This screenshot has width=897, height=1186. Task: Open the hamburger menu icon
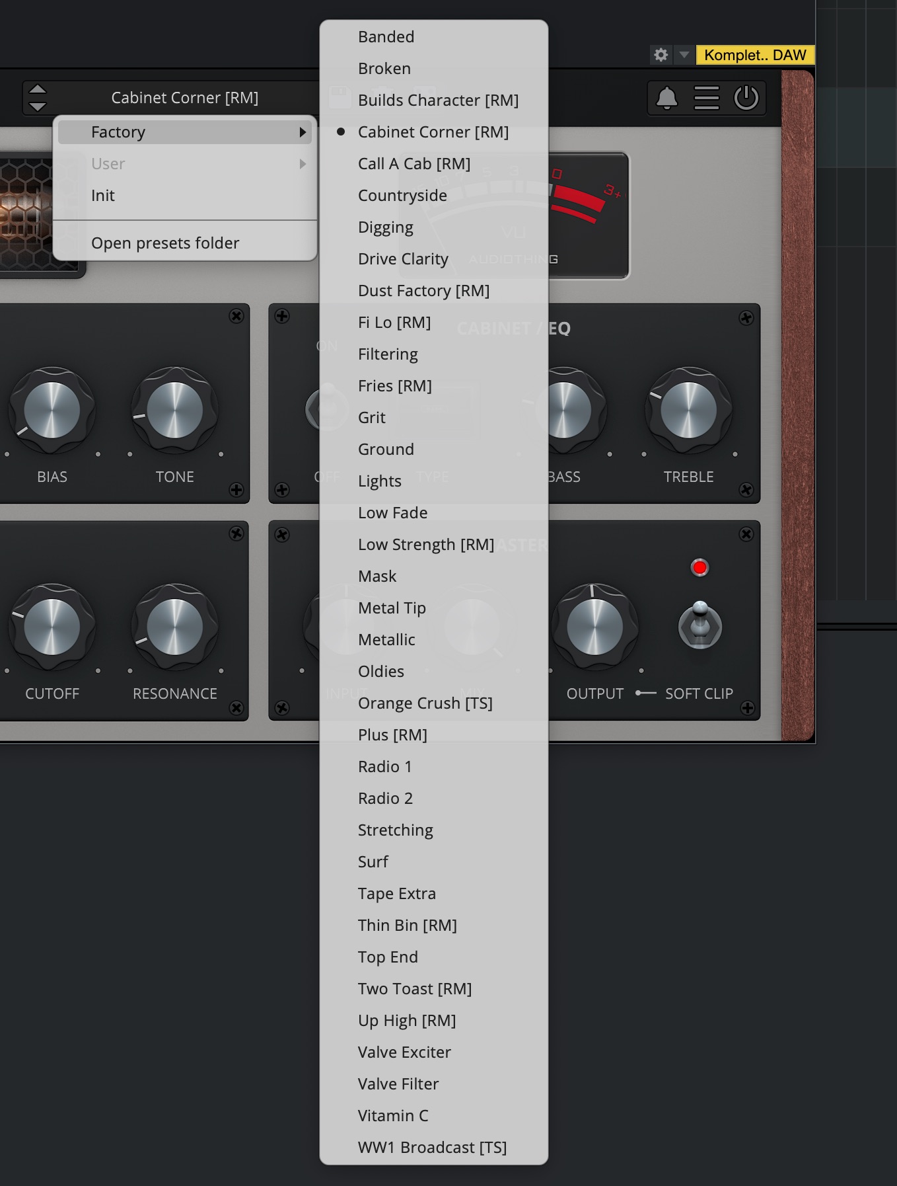click(x=706, y=98)
